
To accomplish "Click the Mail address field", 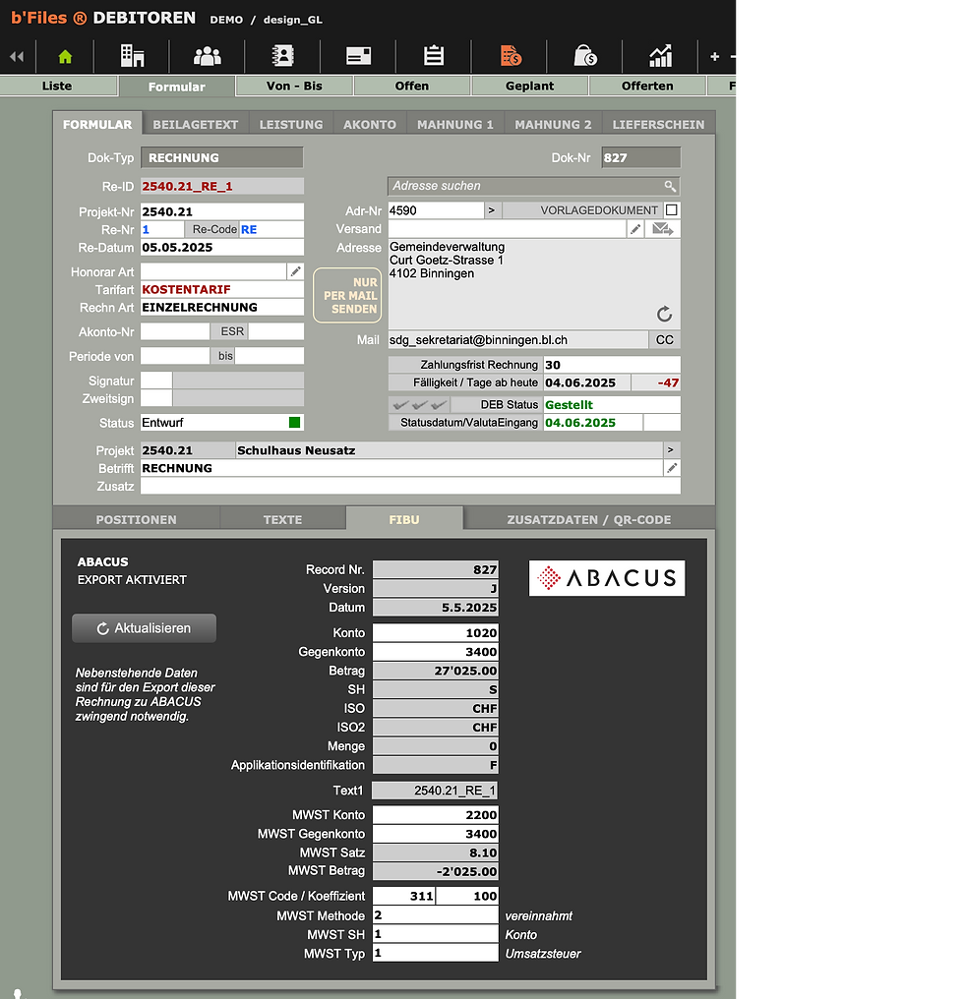I will coord(517,340).
